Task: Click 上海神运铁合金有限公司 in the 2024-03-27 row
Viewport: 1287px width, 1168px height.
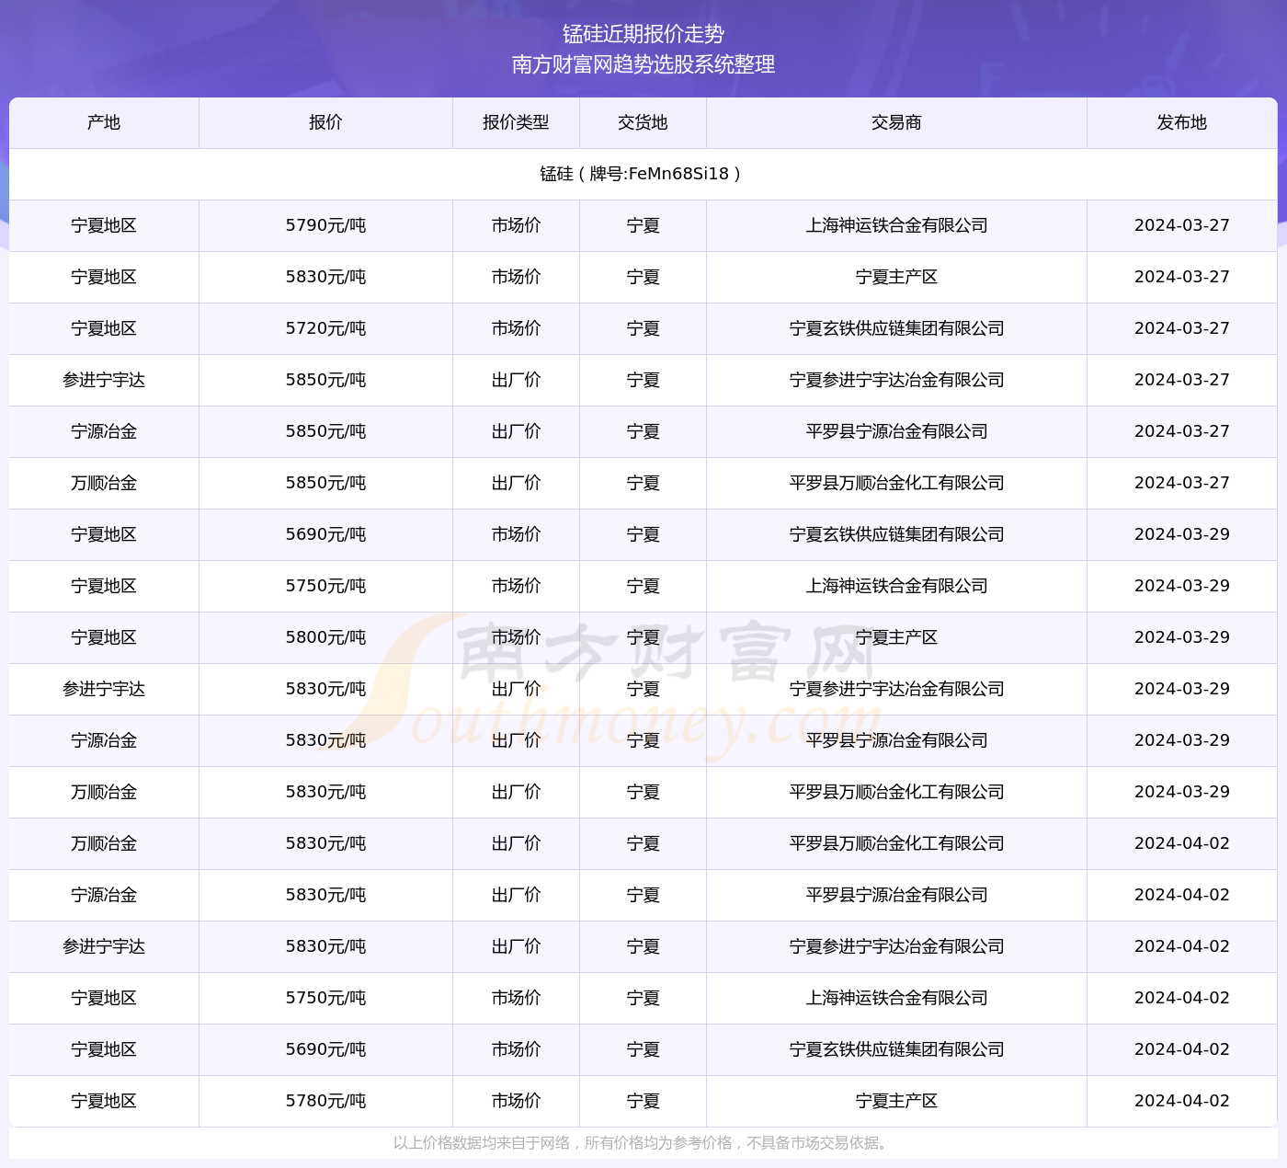Action: (x=896, y=225)
